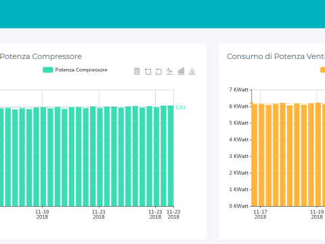Image resolution: width=325 pixels, height=244 pixels.
Task: Click the 0 KWatt axis label
Action: click(x=239, y=206)
